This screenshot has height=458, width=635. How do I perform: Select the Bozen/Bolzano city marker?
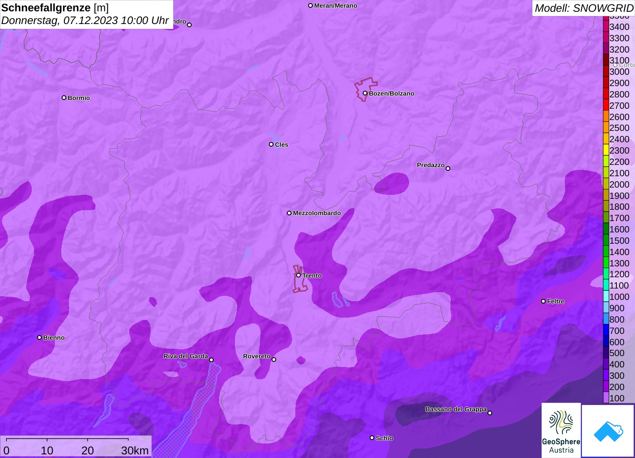tap(365, 93)
